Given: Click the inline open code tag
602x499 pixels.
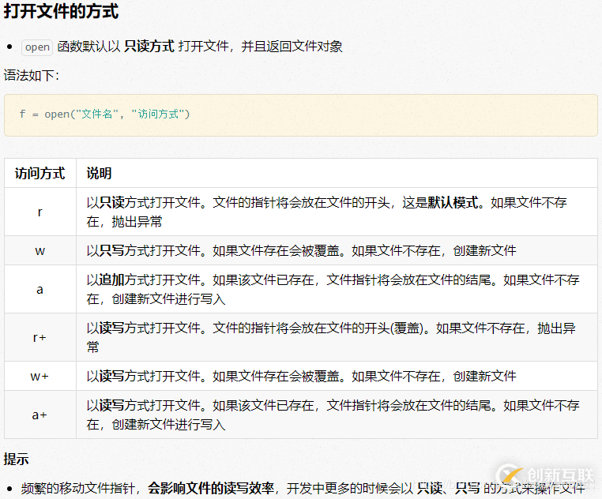Looking at the screenshot, I should pyautogui.click(x=37, y=47).
